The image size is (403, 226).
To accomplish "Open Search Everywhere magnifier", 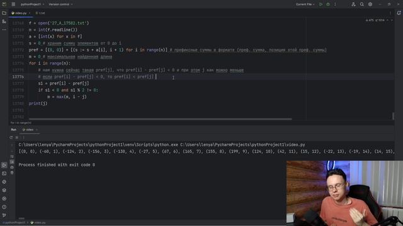I will [362, 4].
